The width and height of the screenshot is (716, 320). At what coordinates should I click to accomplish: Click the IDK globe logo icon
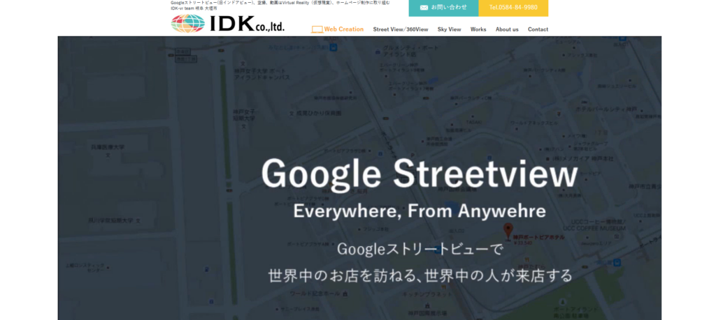tap(187, 24)
